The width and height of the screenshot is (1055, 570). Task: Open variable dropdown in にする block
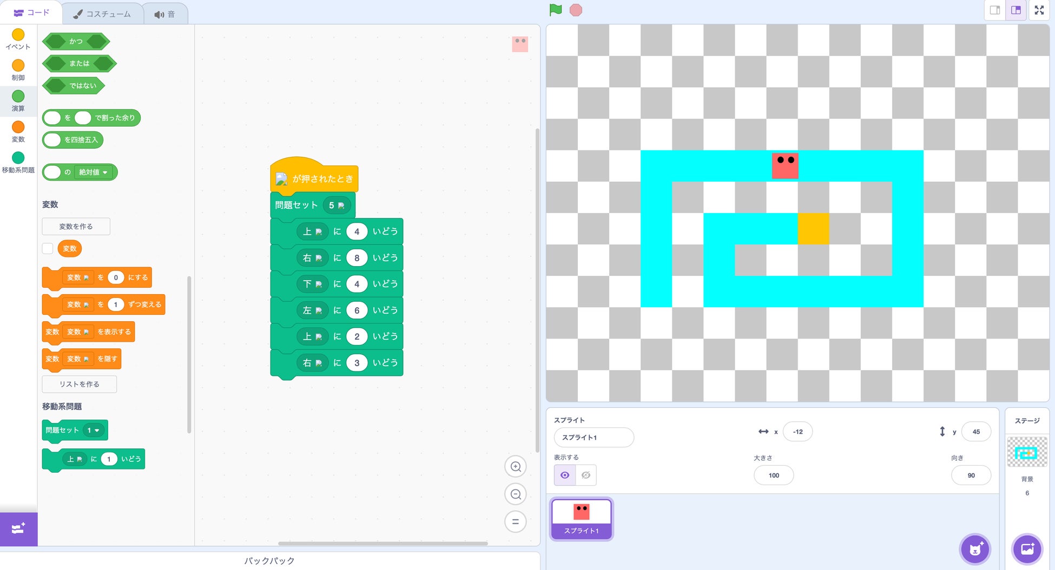pyautogui.click(x=78, y=277)
